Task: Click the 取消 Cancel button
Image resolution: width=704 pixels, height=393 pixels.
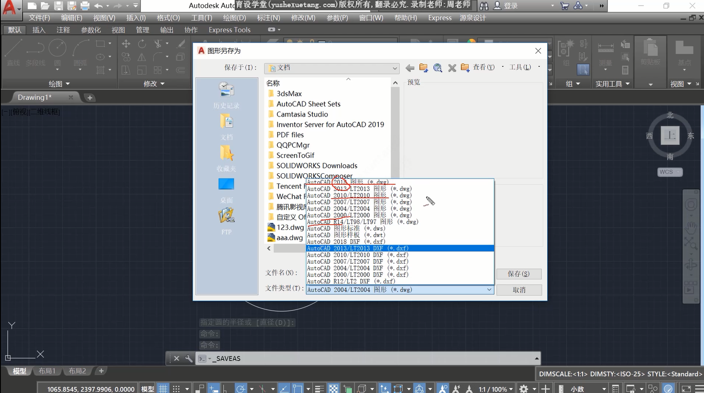Action: [x=519, y=290]
